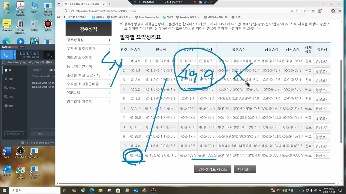Click the BANDICUT button in Bandicam
Screen dimensions: 346x194
(15, 134)
